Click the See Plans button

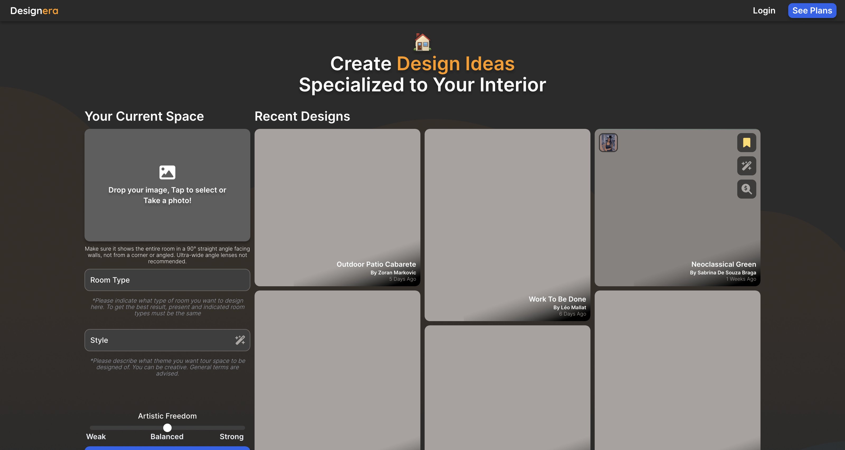click(x=812, y=11)
